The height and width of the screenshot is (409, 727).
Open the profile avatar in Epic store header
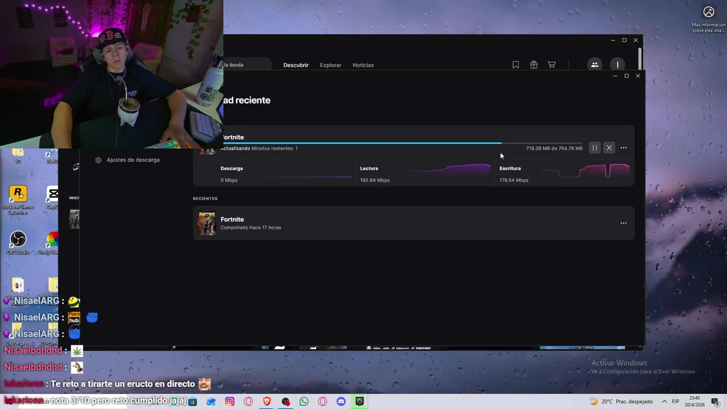pos(617,65)
